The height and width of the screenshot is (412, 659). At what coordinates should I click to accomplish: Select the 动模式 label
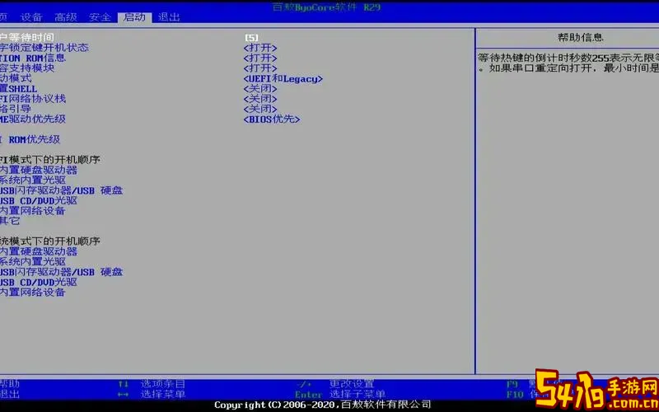[16, 78]
